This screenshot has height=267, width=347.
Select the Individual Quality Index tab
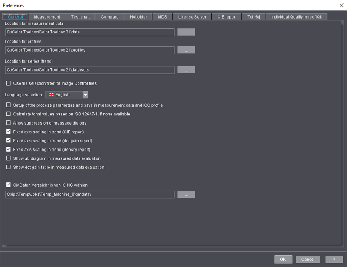[x=296, y=17]
